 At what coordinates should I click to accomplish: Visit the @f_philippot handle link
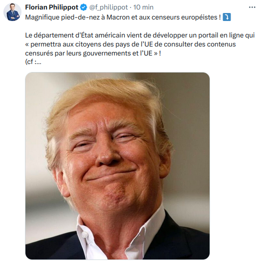coord(108,7)
